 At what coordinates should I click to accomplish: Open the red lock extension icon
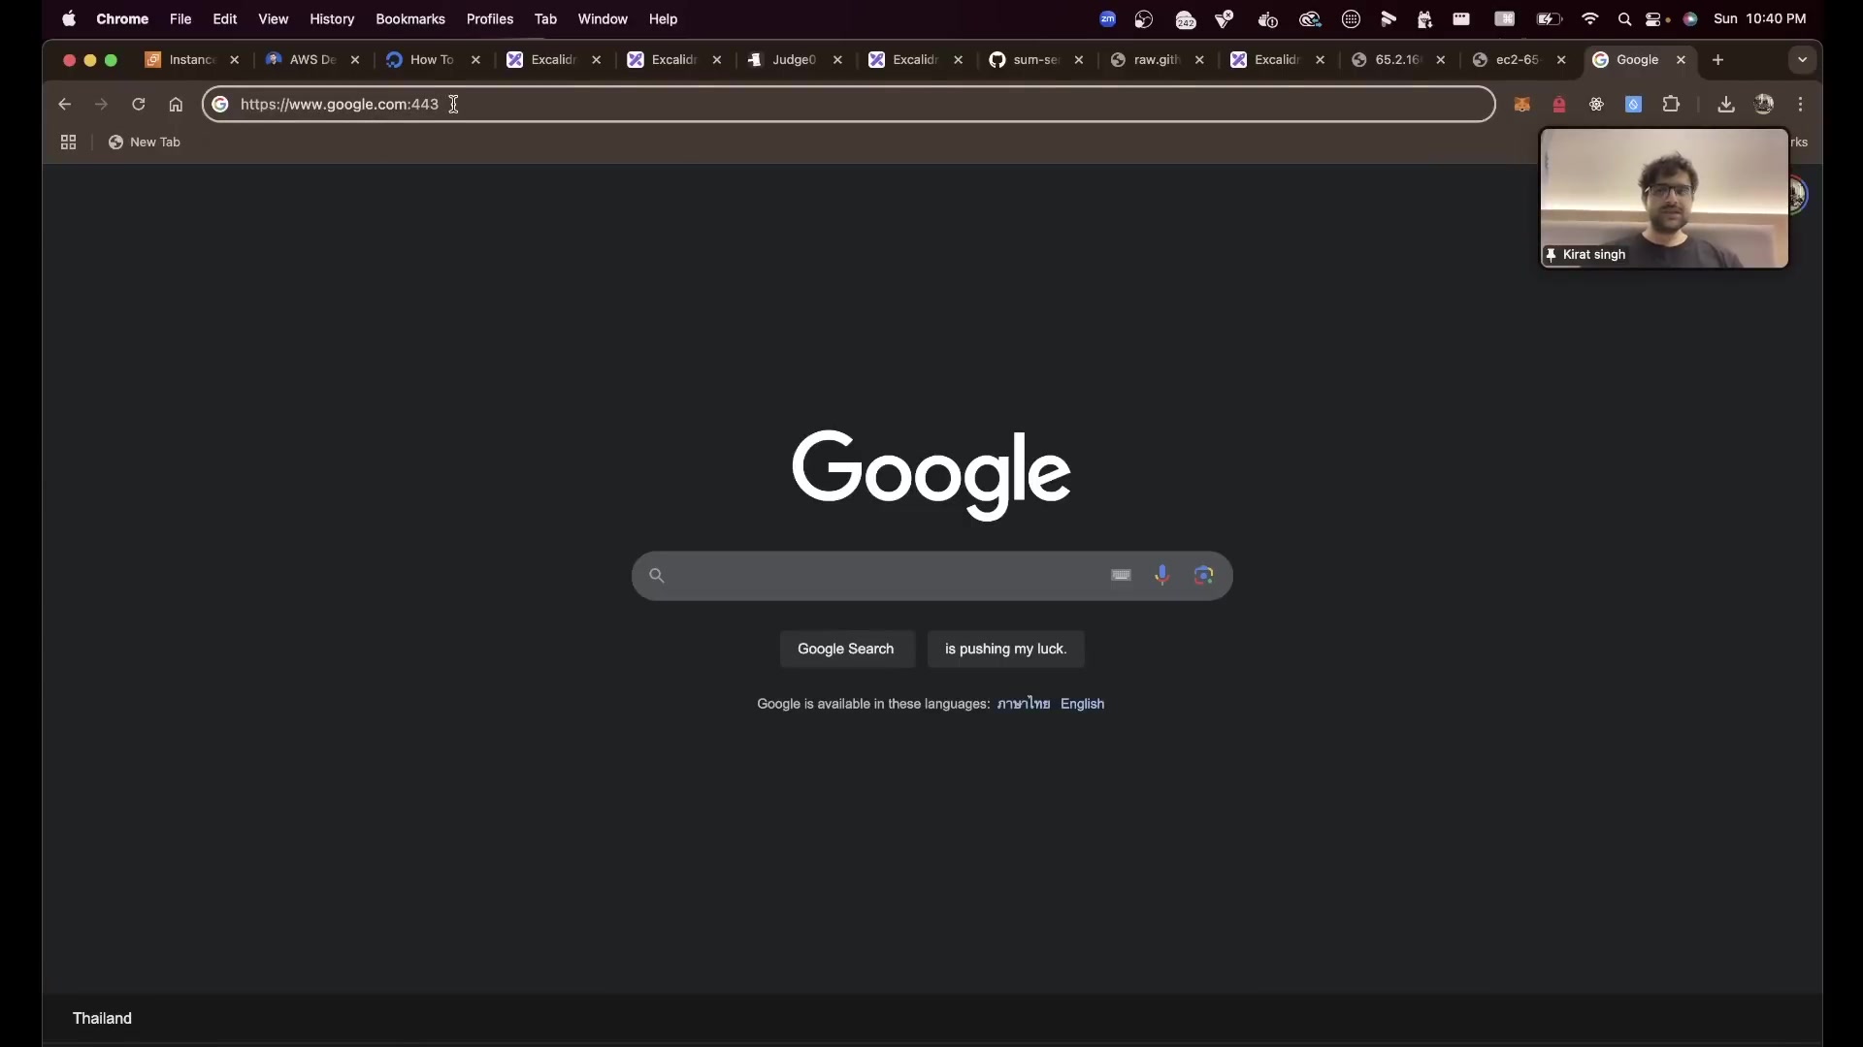pyautogui.click(x=1559, y=105)
